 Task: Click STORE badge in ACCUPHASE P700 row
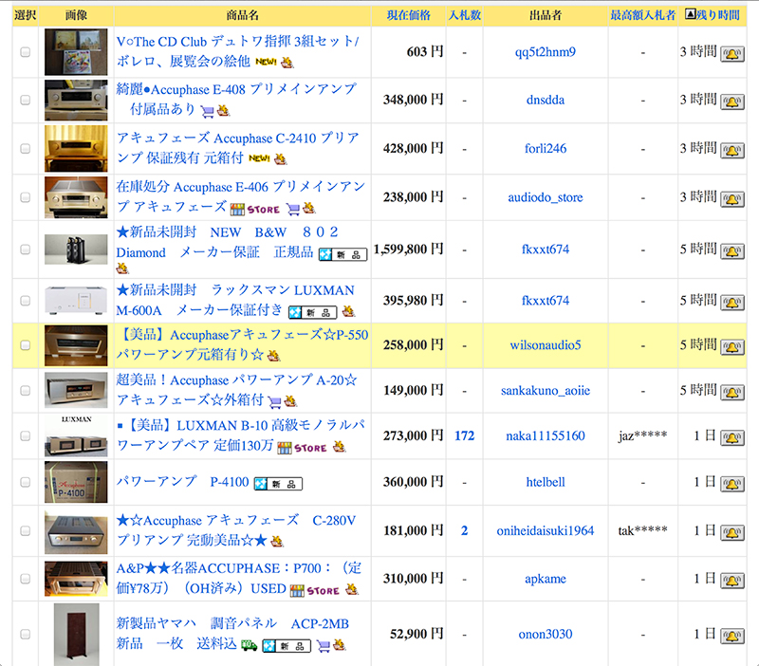coord(315,591)
